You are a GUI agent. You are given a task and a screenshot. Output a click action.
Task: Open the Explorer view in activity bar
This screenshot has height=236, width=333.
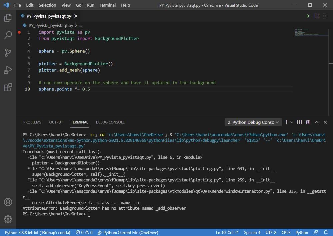(8, 18)
